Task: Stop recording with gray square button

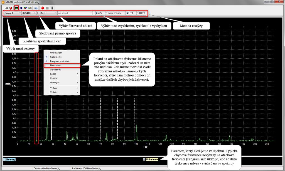Action: coord(47,8)
